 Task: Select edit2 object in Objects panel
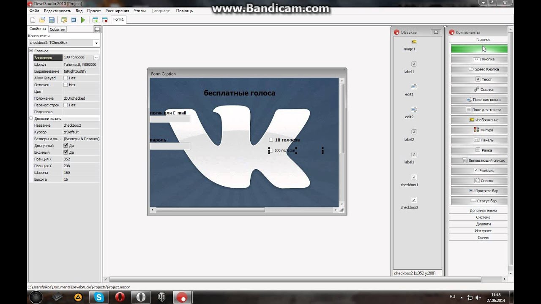(x=410, y=113)
